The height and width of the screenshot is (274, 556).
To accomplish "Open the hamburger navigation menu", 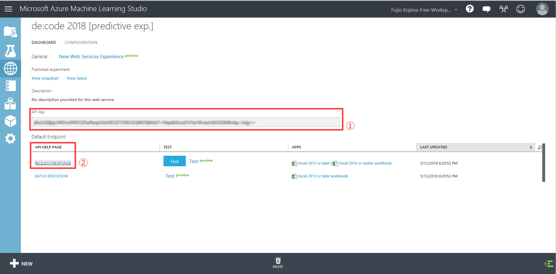I will coord(8,9).
